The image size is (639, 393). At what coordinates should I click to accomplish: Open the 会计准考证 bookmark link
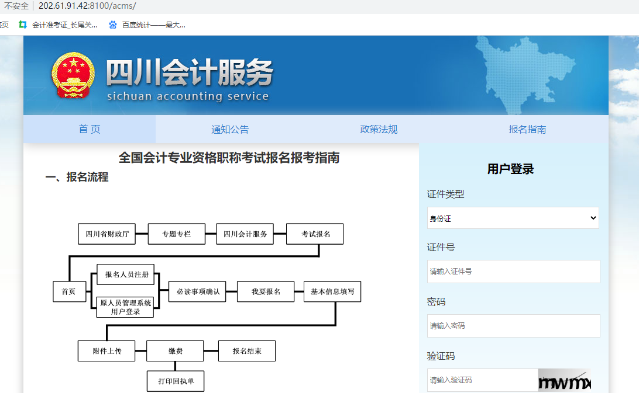(64, 25)
